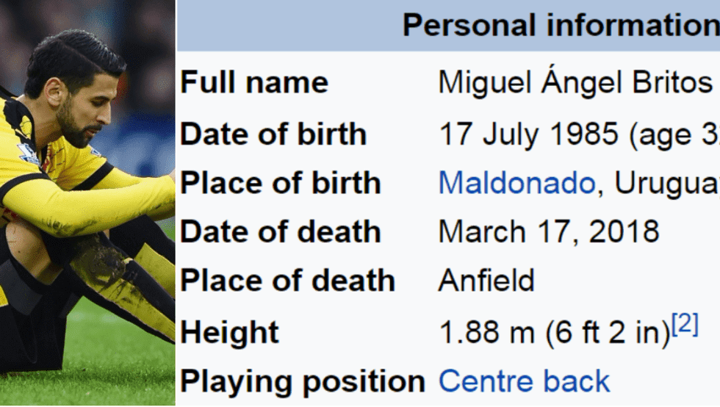Screen dimensions: 720x407
Task: Click the Anfield value text
Action: (486, 281)
